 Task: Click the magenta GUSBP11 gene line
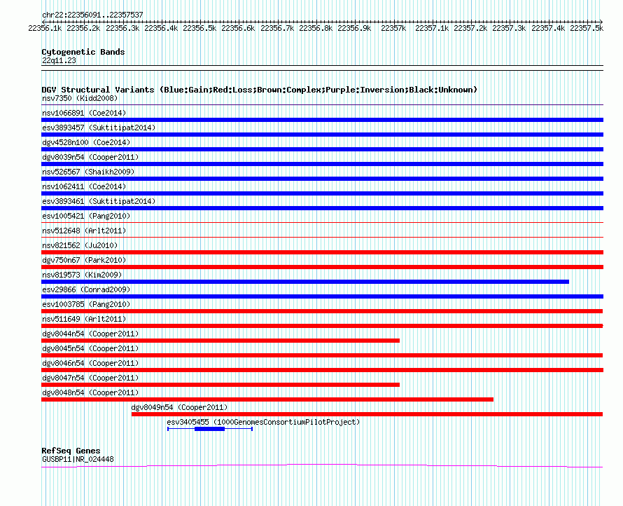tap(322, 465)
